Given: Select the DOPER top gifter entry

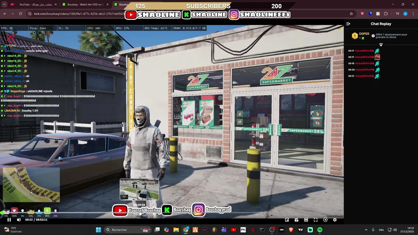Looking at the screenshot, I should point(361,36).
